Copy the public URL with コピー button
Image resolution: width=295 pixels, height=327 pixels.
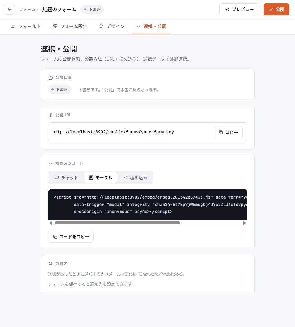coord(228,132)
